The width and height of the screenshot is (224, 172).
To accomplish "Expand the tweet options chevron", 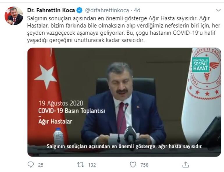I will pyautogui.click(x=218, y=10).
